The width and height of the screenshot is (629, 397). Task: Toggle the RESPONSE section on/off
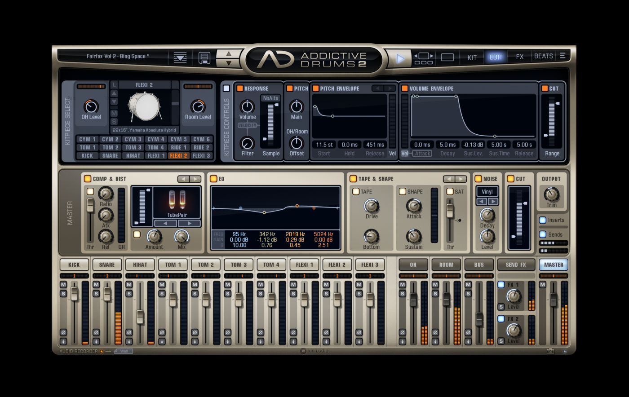coord(240,88)
